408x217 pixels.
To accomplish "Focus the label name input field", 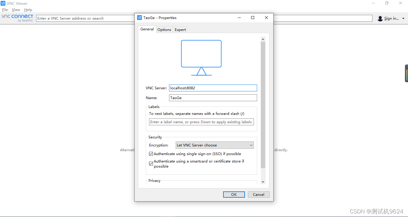I will tap(201, 122).
